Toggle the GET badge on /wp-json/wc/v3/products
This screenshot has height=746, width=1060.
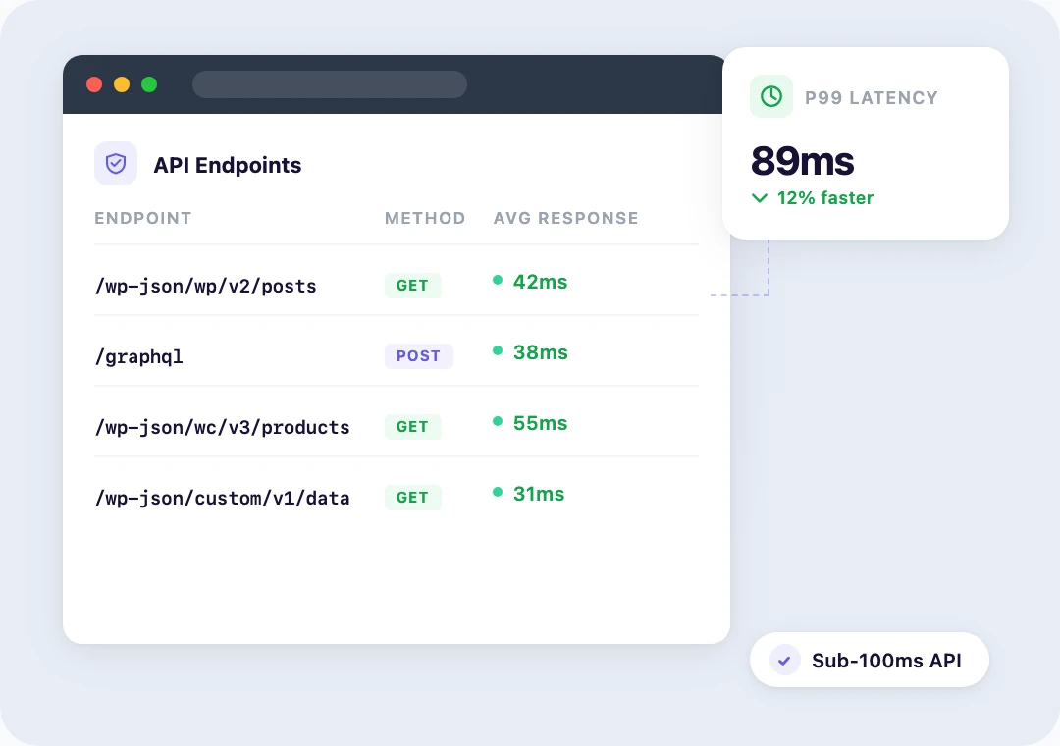pos(412,427)
